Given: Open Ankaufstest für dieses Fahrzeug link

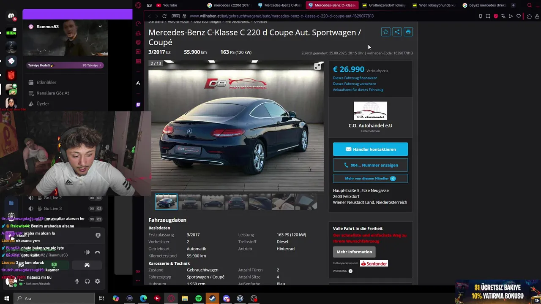Looking at the screenshot, I should coord(358,90).
